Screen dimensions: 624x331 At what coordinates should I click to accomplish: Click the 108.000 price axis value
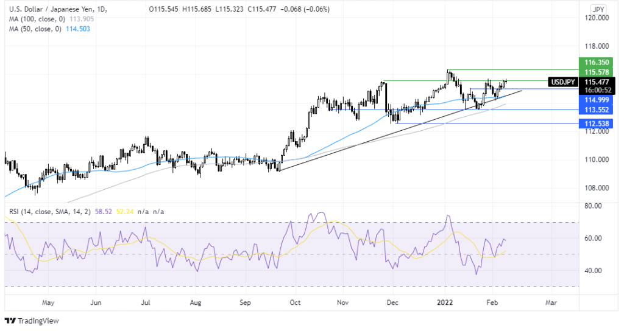click(597, 187)
